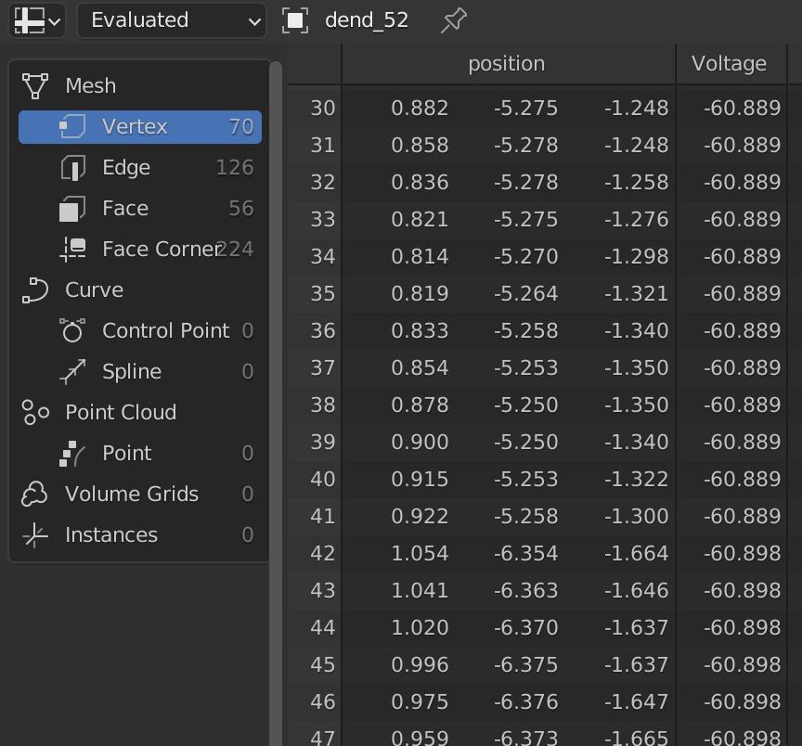Click the Instances axis icon
Screen dimensions: 802x746
pyautogui.click(x=34, y=535)
